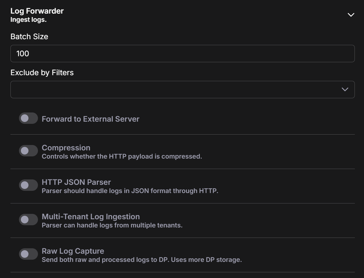Click the Ingest logs subtitle

(28, 20)
